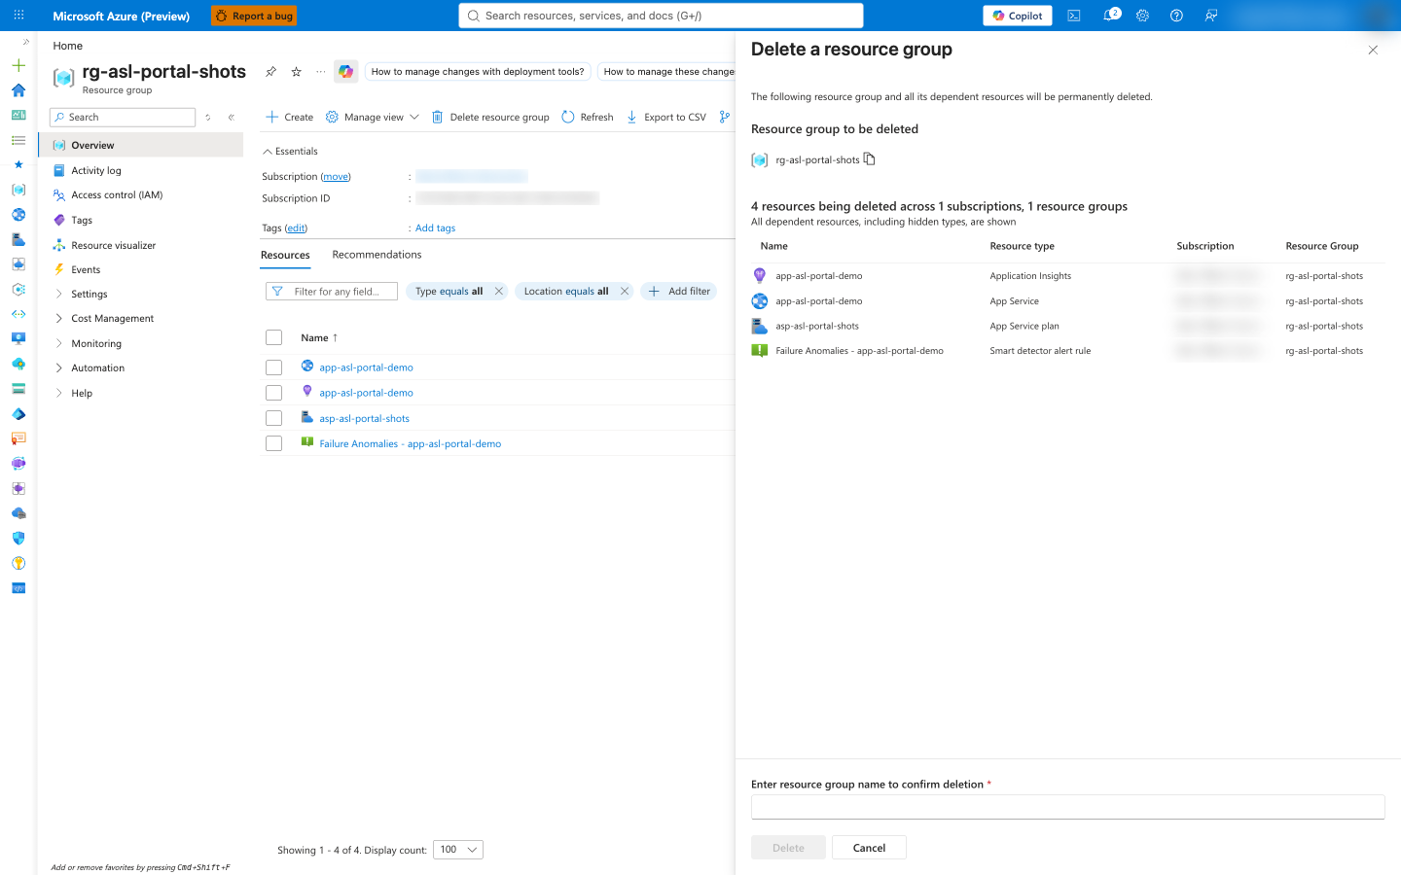1401x875 pixels.
Task: Switch to the Recommendations tab
Action: point(377,255)
